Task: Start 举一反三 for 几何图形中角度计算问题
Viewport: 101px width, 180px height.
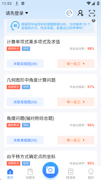Action: point(76,102)
